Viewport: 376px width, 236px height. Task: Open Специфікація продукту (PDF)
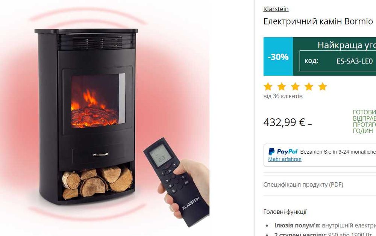[303, 185]
